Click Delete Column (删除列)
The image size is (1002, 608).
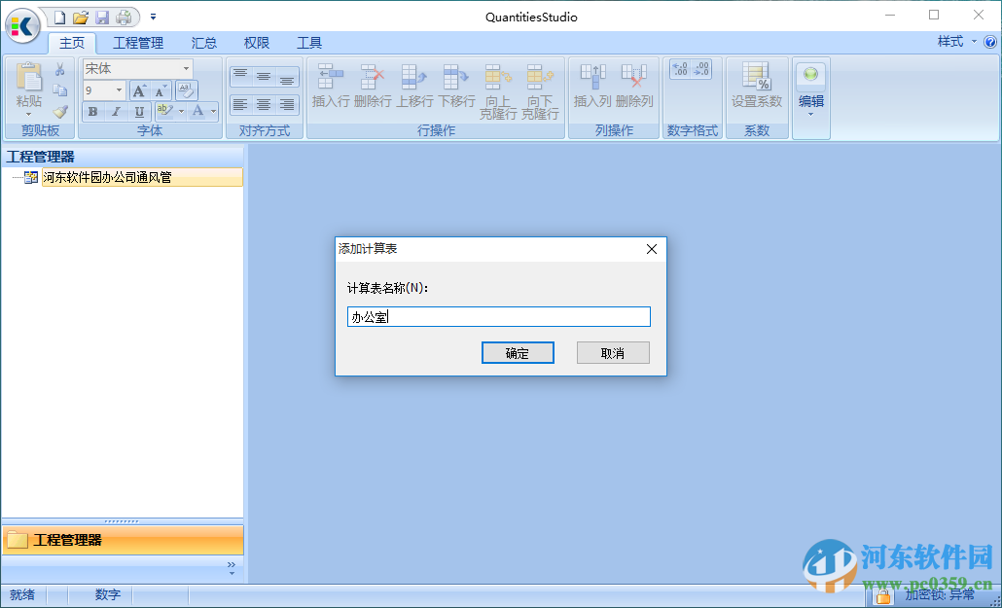tap(634, 86)
